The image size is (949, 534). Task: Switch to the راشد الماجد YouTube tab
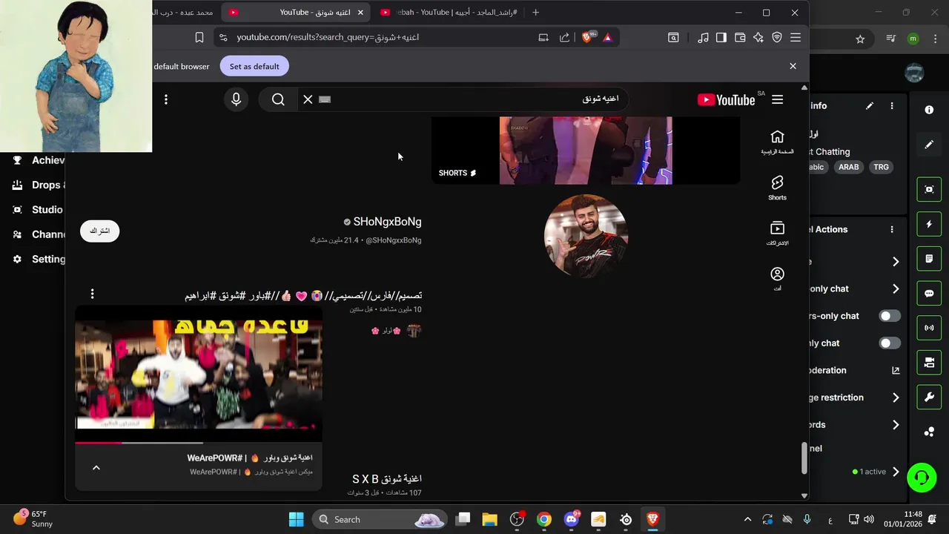click(449, 12)
